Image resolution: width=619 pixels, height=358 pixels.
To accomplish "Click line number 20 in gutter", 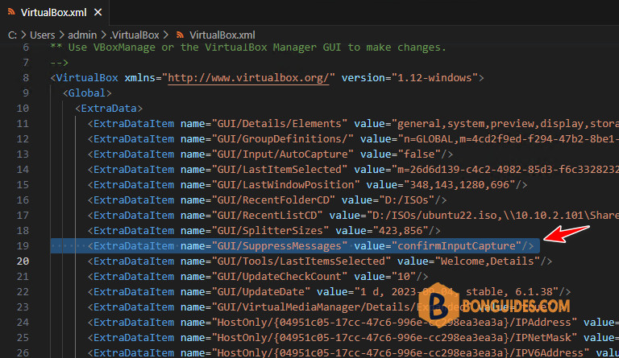I will (x=23, y=261).
